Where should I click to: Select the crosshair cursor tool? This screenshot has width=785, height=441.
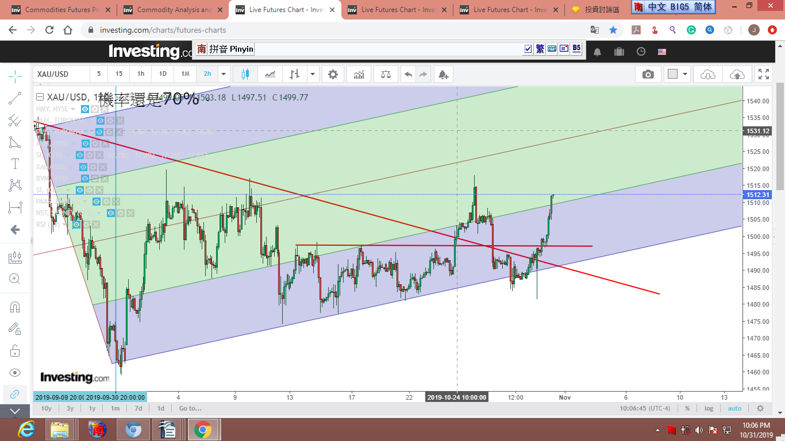coord(15,75)
